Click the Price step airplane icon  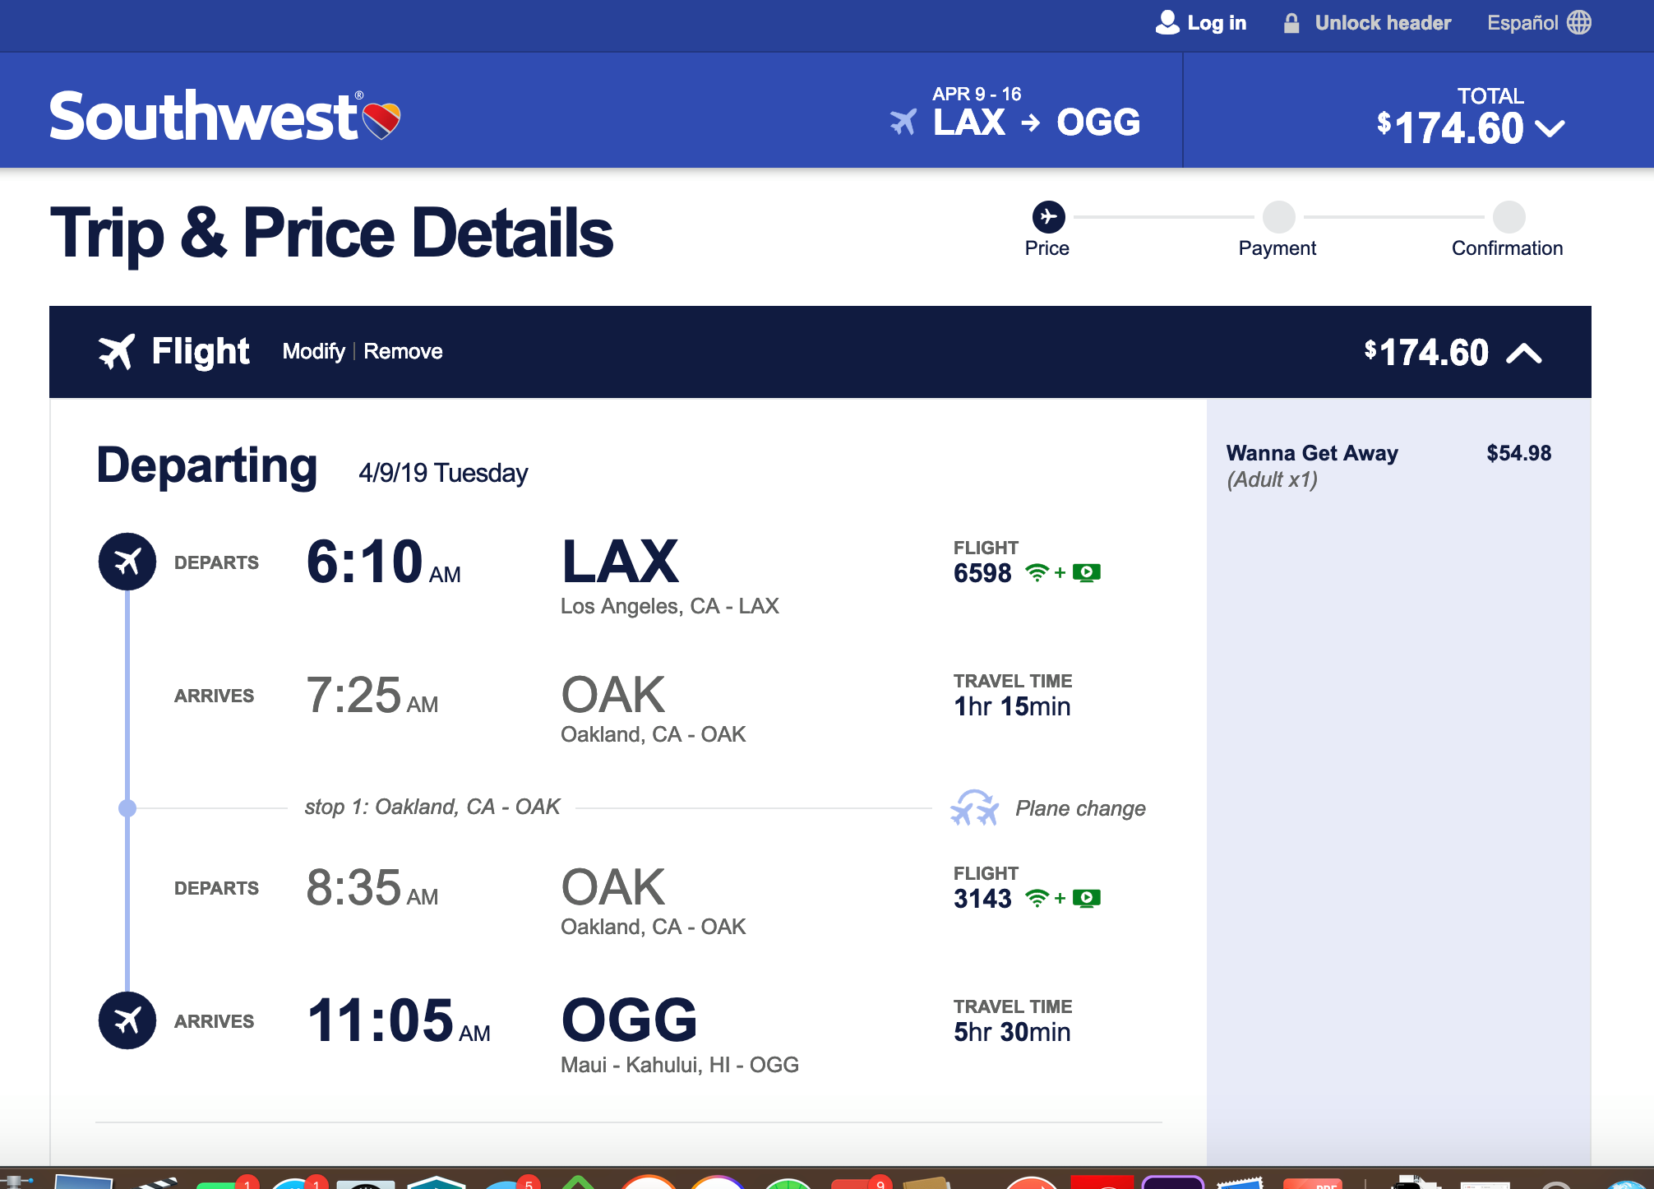click(x=1048, y=217)
